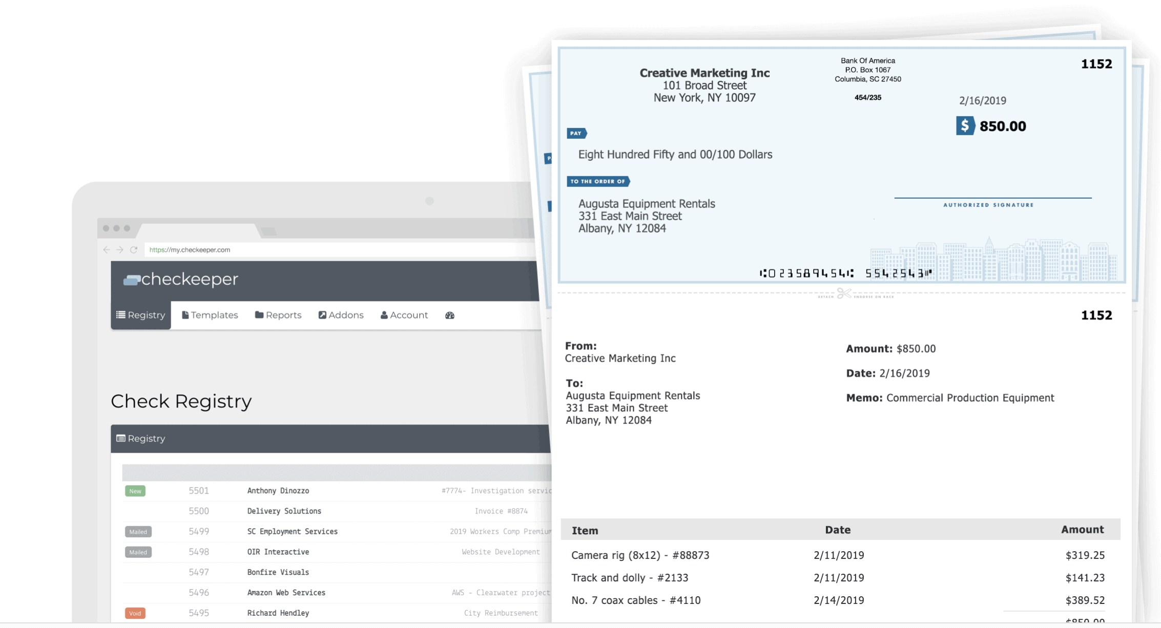Select the Delivery Solutions registry row
This screenshot has height=628, width=1161.
point(284,511)
